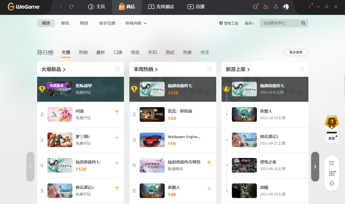Open 星际战甲 game thumbnail
The width and height of the screenshot is (345, 204).
[60, 89]
